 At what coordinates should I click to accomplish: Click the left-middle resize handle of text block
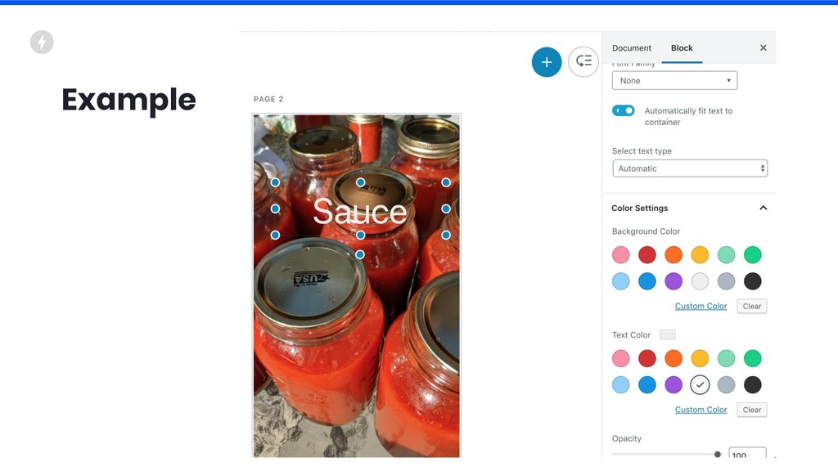point(275,209)
